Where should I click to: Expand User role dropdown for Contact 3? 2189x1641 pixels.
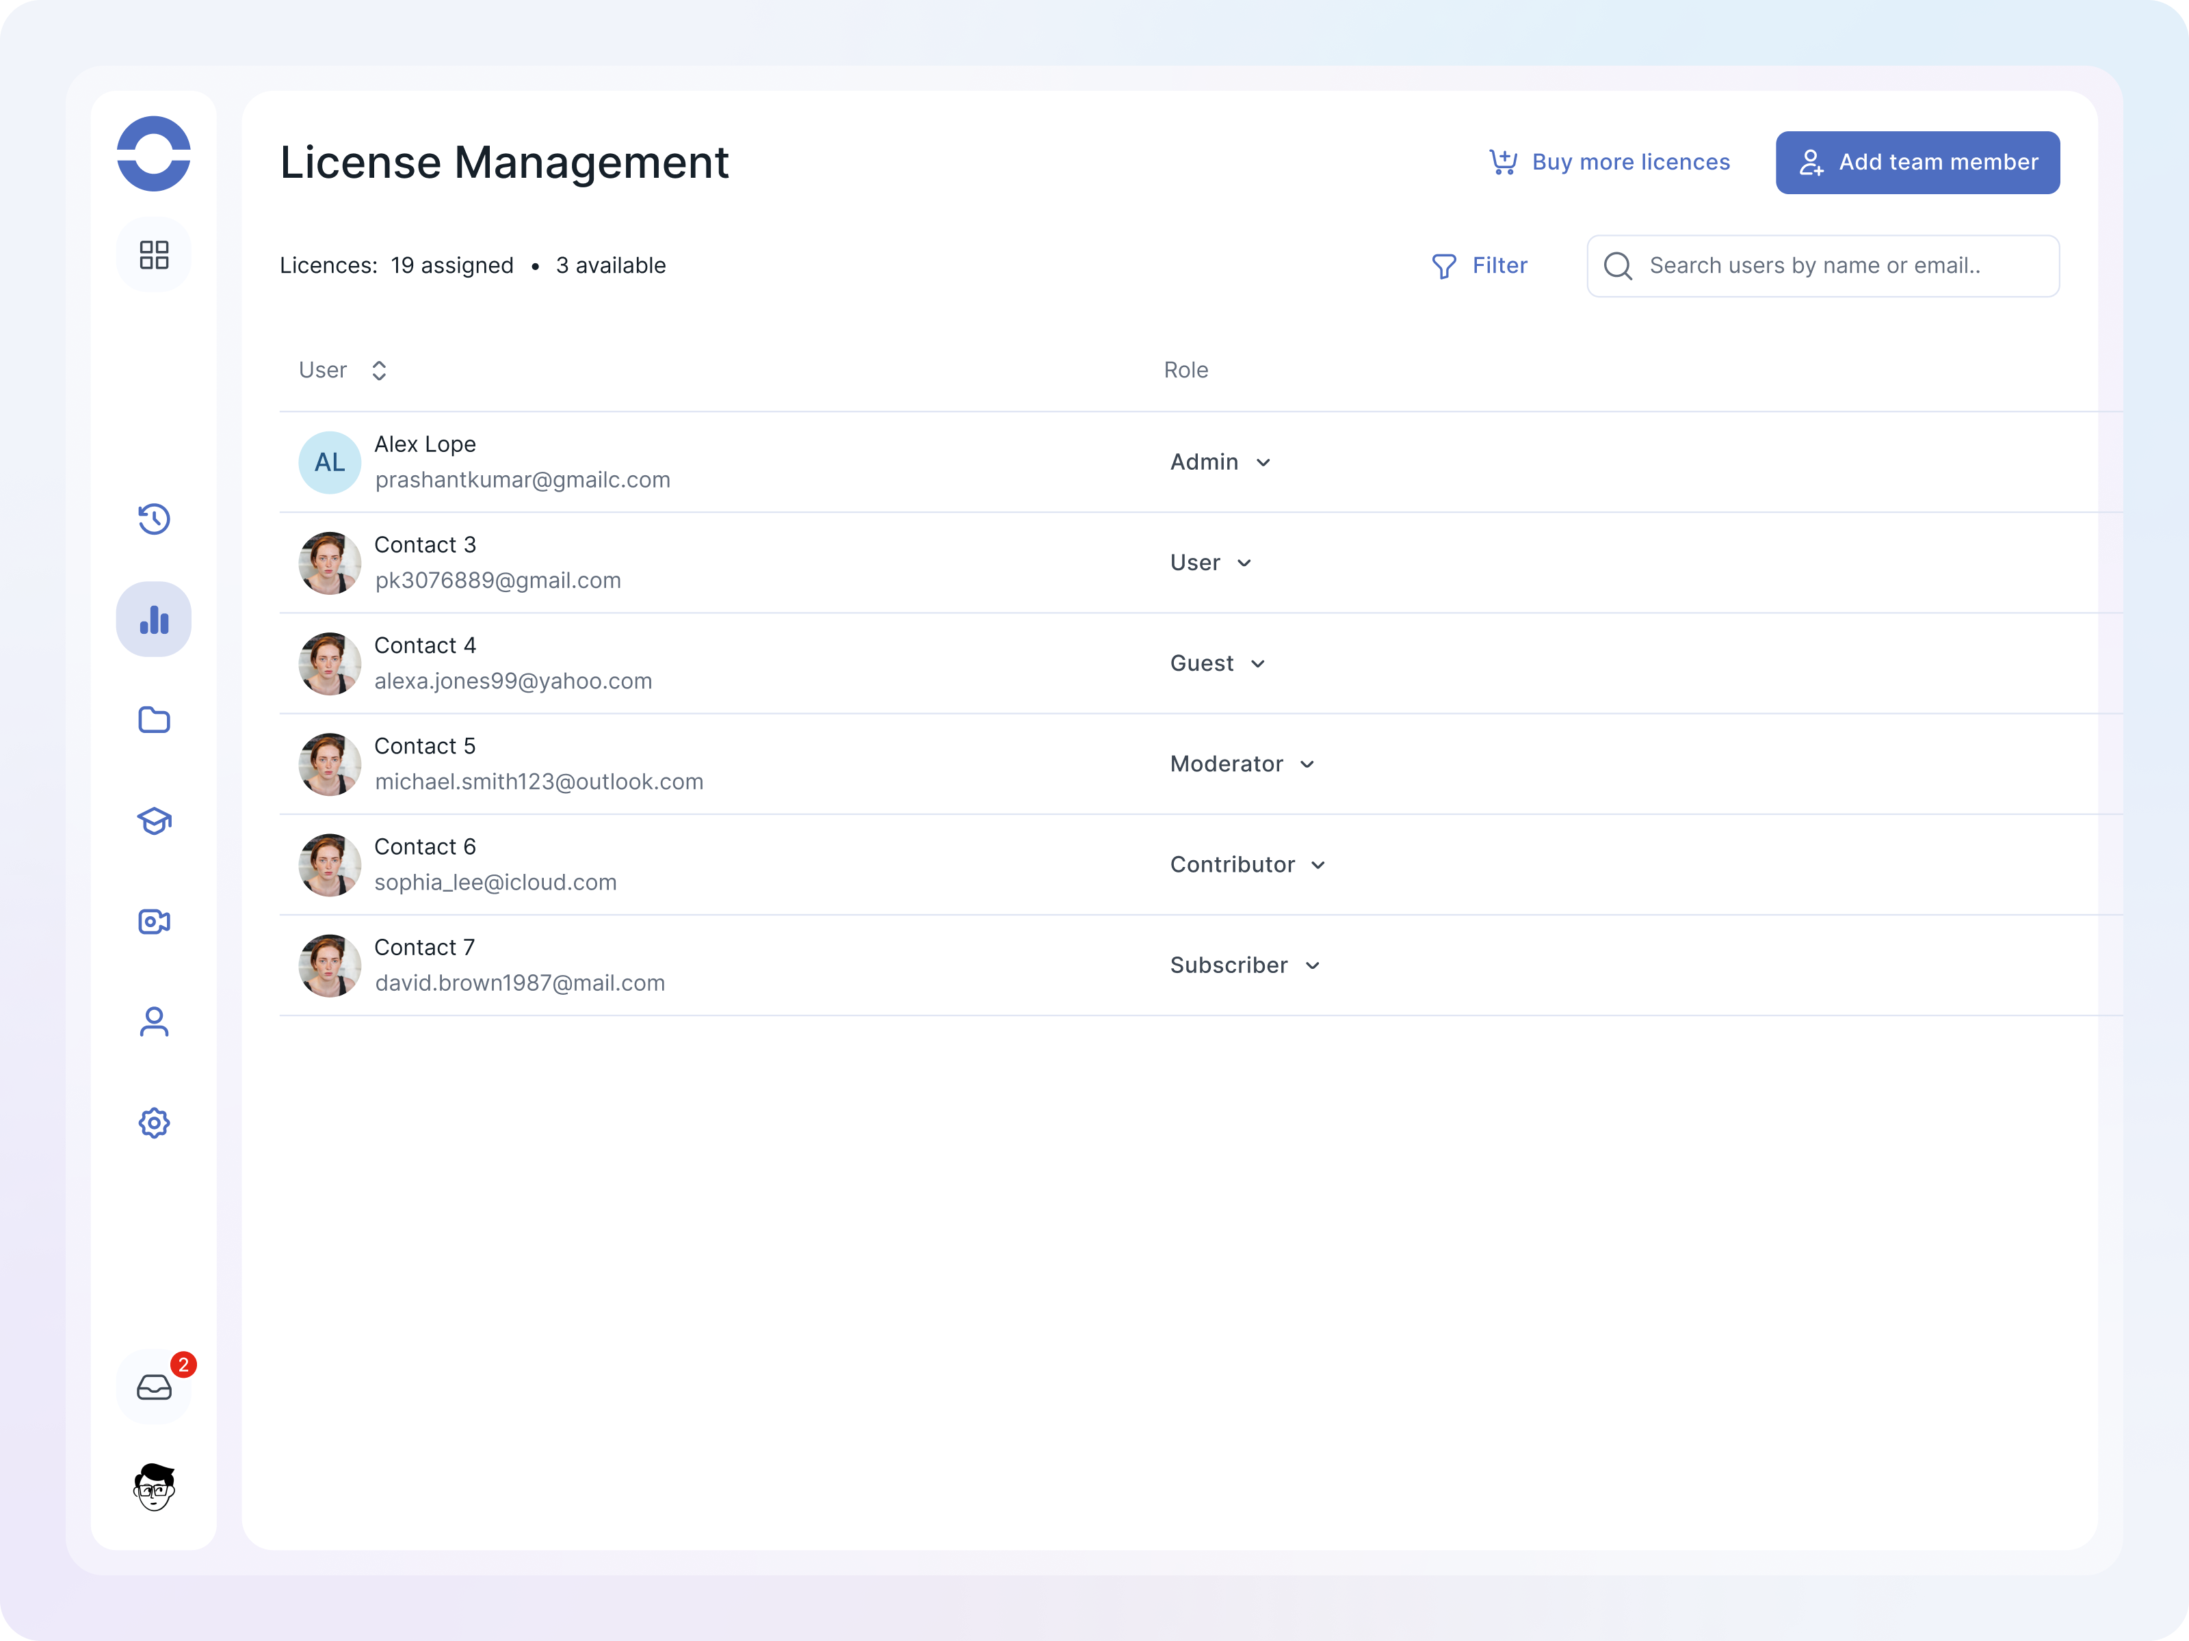tap(1210, 563)
